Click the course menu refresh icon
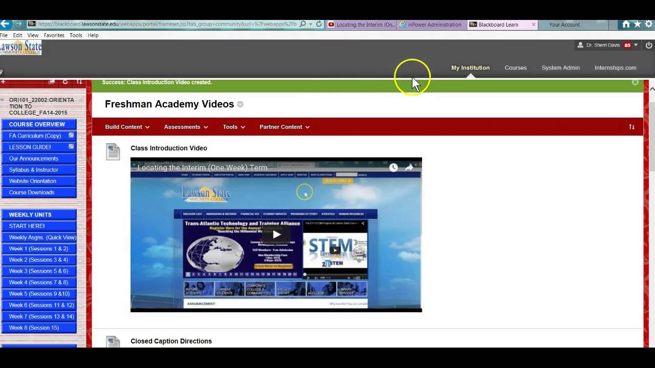This screenshot has width=655, height=368. 65,82
